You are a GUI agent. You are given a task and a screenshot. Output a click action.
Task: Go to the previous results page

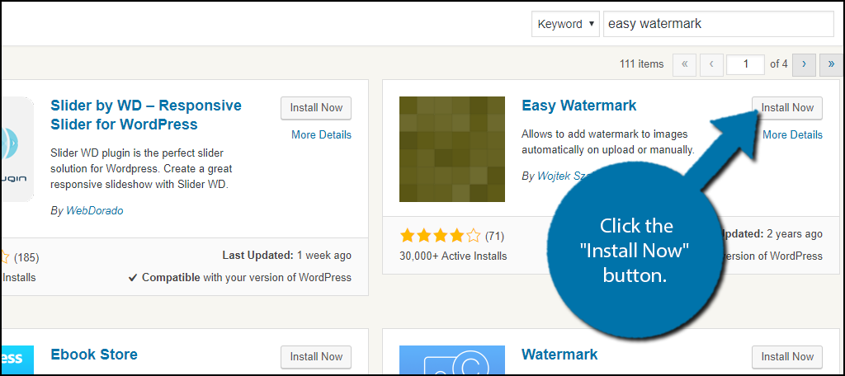711,64
